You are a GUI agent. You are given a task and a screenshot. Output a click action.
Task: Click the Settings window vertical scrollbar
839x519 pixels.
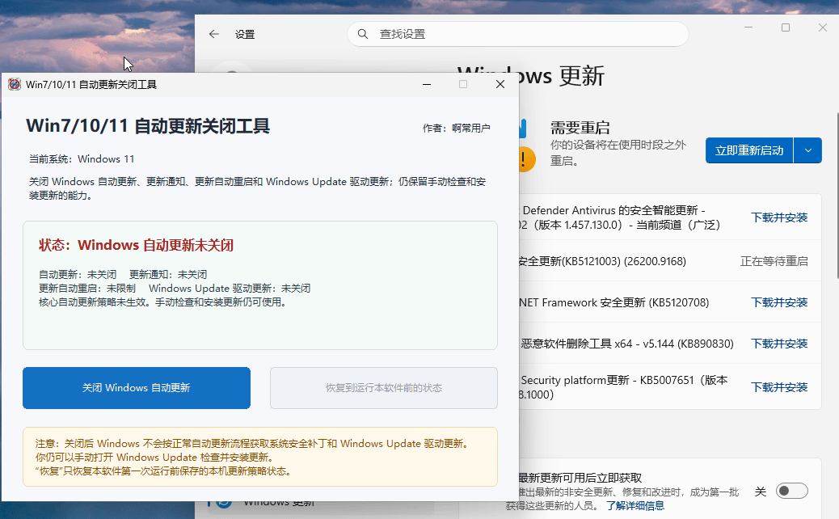[837, 196]
